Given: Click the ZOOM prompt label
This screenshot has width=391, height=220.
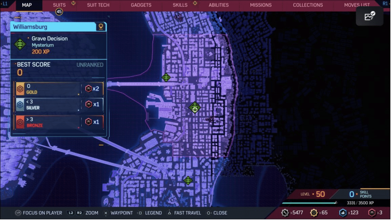Looking at the screenshot, I should (92, 213).
